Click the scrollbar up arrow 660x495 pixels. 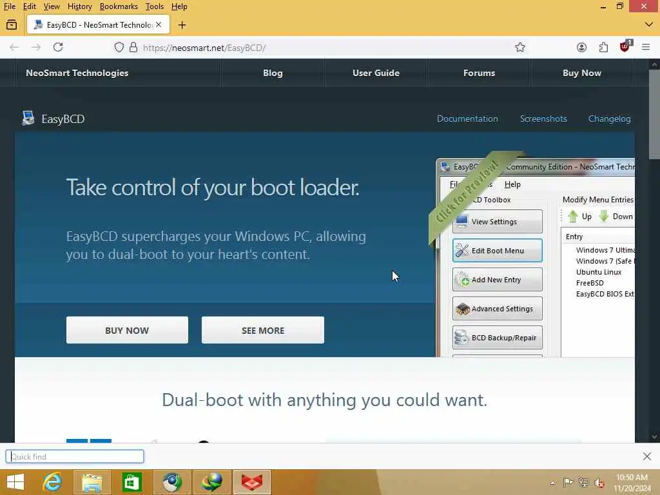[x=654, y=64]
